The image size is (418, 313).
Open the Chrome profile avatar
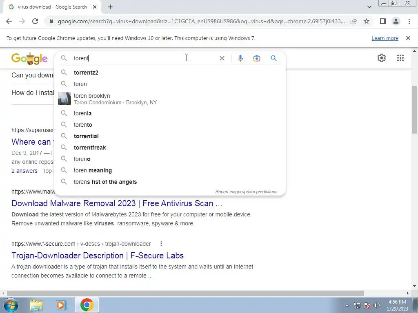click(x=396, y=21)
